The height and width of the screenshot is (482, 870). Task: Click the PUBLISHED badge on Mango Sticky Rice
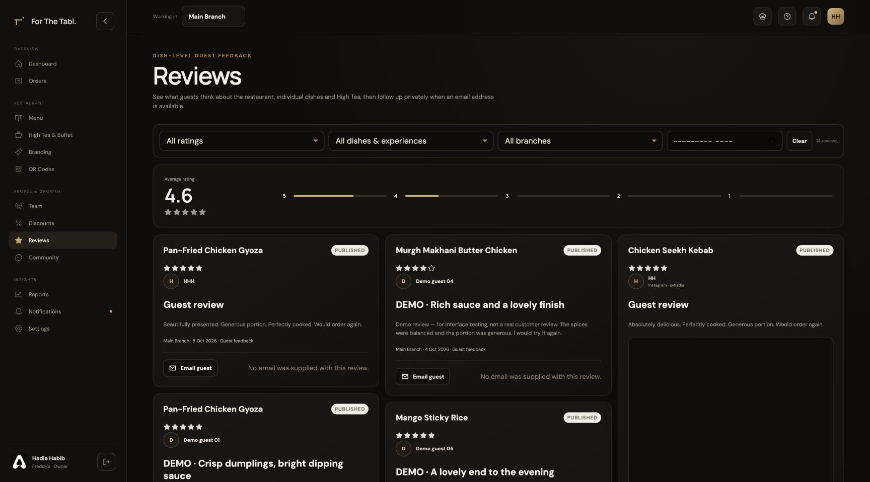tap(582, 418)
